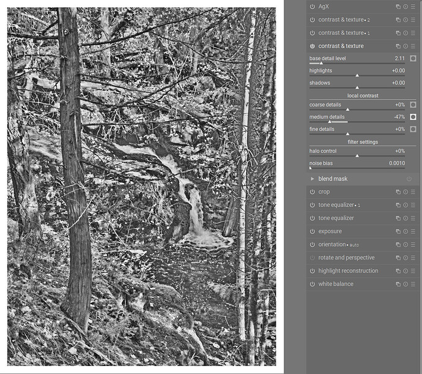Open presets menu for white balance
Screen dimensions: 422x374
[x=413, y=284]
